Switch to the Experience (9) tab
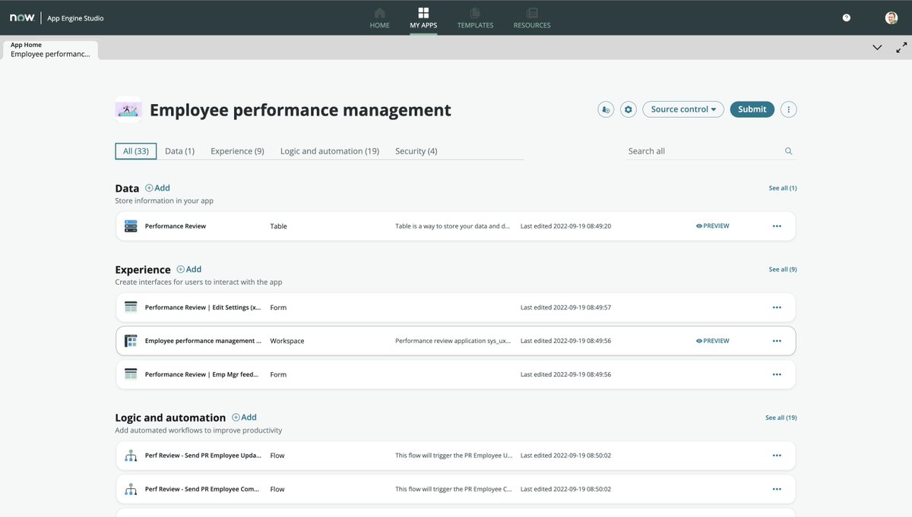 point(237,151)
